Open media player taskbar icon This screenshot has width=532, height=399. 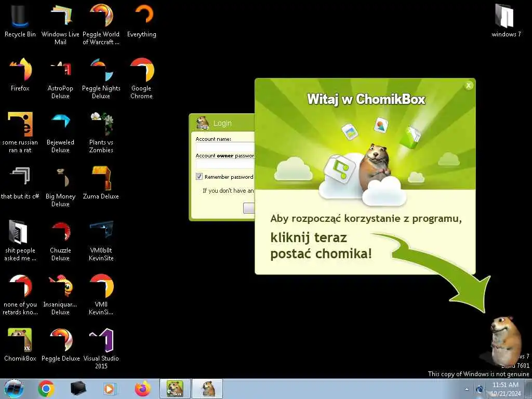point(110,389)
